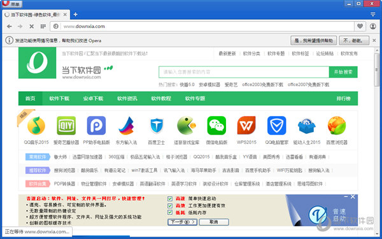Open the 软件发布 link

pyautogui.click(x=349, y=54)
